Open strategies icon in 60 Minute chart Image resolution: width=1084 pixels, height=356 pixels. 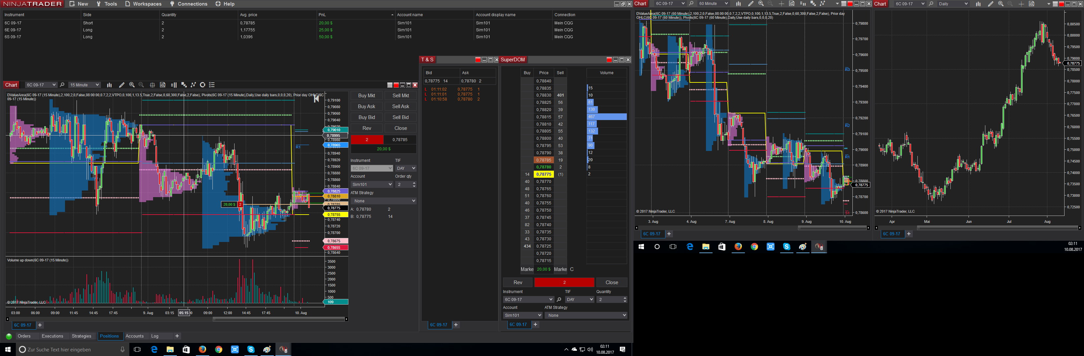[823, 4]
